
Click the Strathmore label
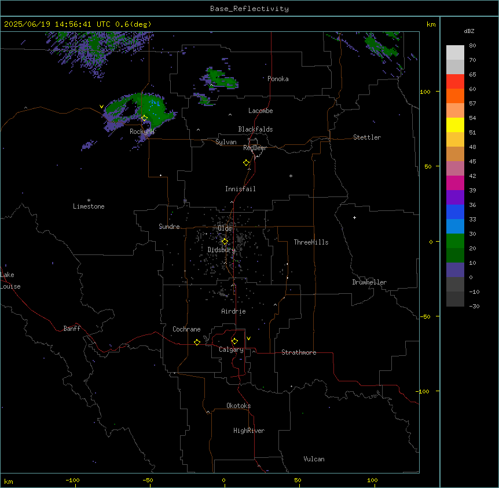pyautogui.click(x=299, y=352)
